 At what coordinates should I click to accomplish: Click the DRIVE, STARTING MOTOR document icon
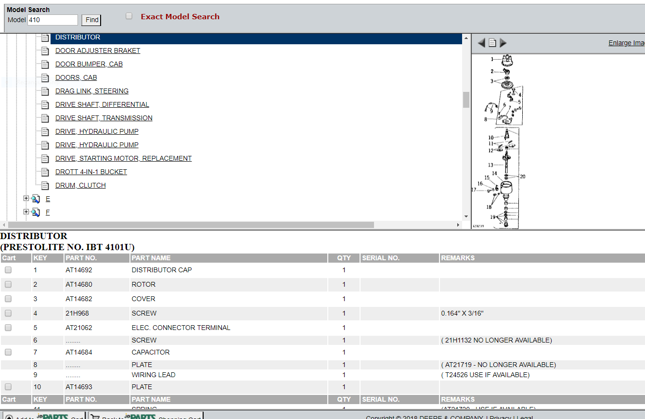[x=45, y=159]
